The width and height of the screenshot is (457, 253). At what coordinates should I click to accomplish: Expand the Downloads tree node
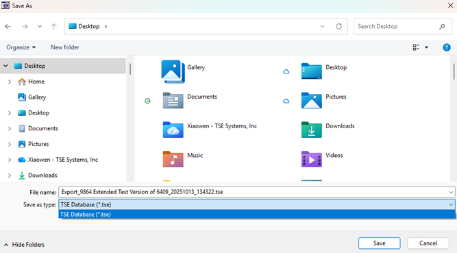[10, 176]
